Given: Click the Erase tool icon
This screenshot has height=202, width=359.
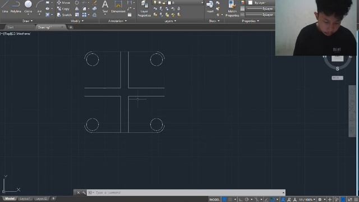Looking at the screenshot, I should point(95,2).
